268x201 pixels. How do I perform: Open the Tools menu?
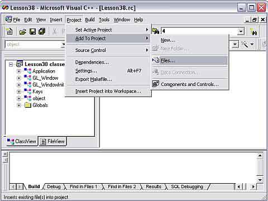pyautogui.click(x=104, y=20)
